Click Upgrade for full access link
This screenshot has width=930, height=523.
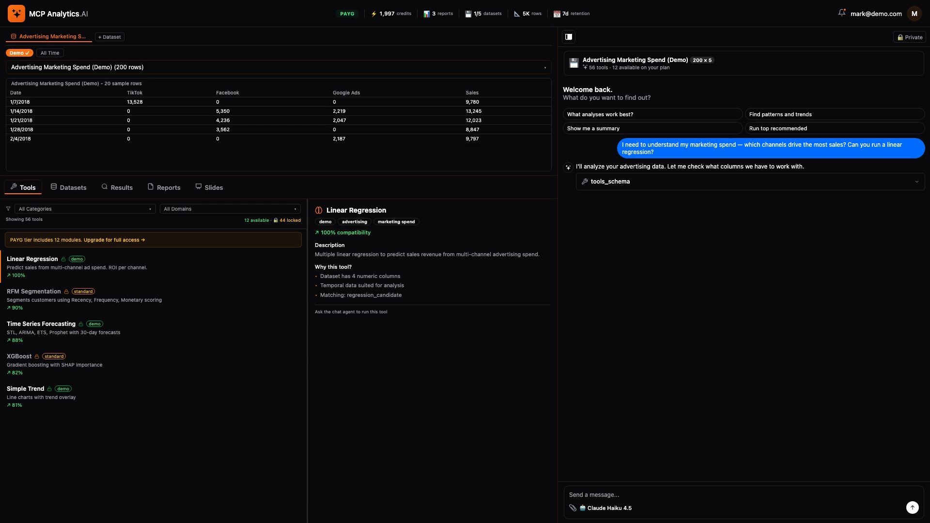(x=114, y=240)
